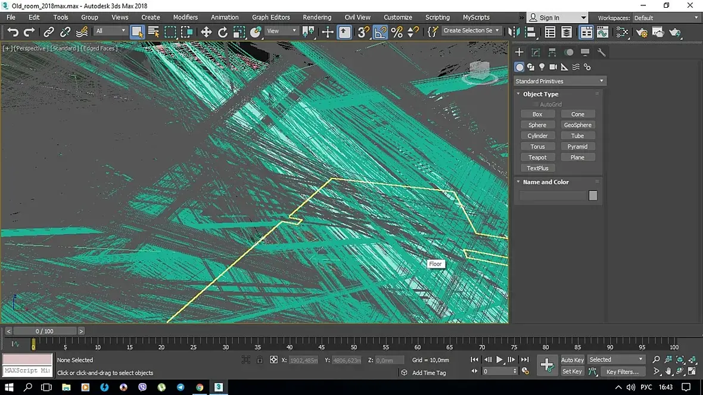Image resolution: width=703 pixels, height=395 pixels.
Task: Click the Undo arrow in toolbar
Action: coord(13,32)
